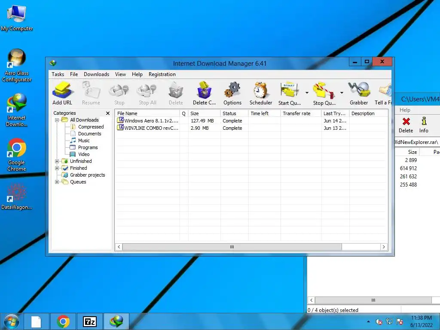
Task: Expand the Unfinished tree node
Action: coord(57,161)
